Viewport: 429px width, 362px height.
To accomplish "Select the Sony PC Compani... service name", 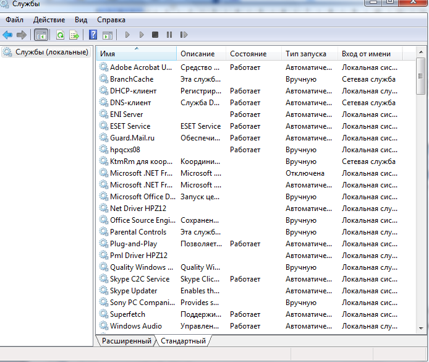I will (142, 303).
